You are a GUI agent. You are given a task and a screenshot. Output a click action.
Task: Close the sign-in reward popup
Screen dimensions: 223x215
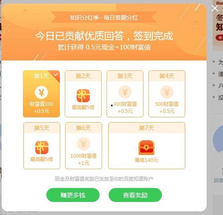point(215,8)
